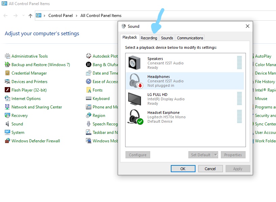This screenshot has width=276, height=202.
Task: Click Windows Defender Firewall icon
Action: coord(7,141)
